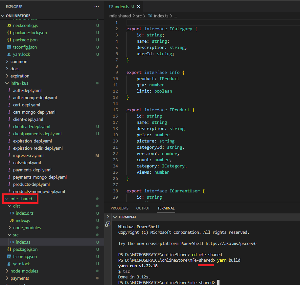Switch to the PROBLEMS panel tab
The image size is (300, 285).
click(120, 208)
